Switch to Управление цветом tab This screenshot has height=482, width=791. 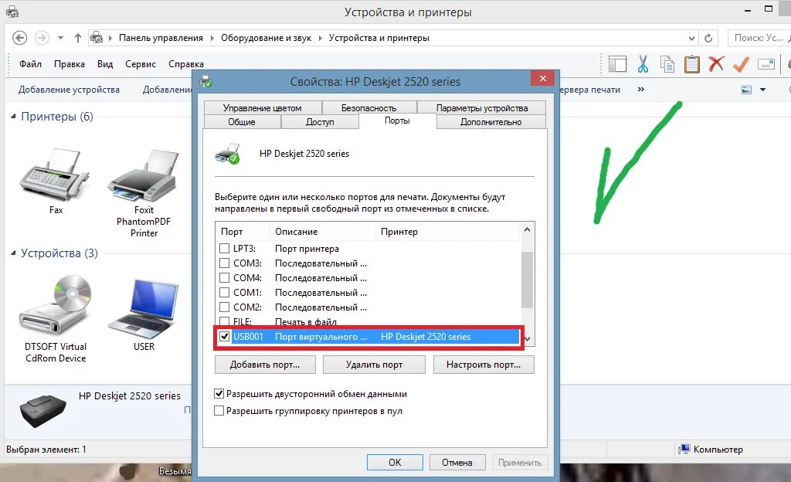coord(263,108)
